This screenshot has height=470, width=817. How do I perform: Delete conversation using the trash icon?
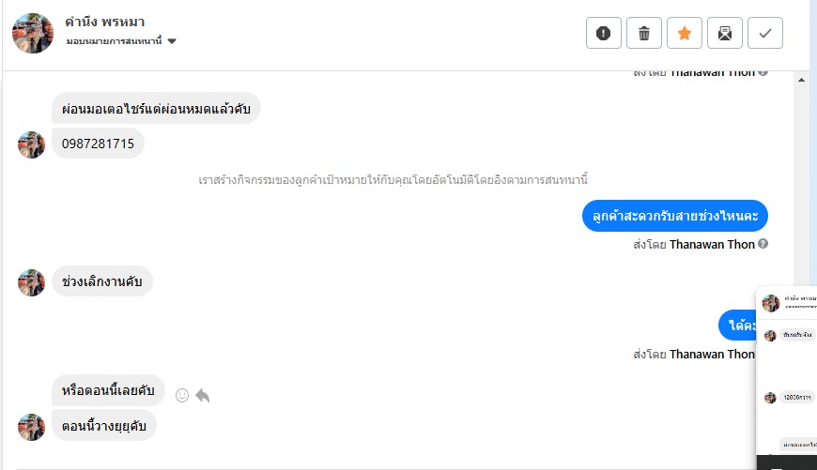coord(644,34)
